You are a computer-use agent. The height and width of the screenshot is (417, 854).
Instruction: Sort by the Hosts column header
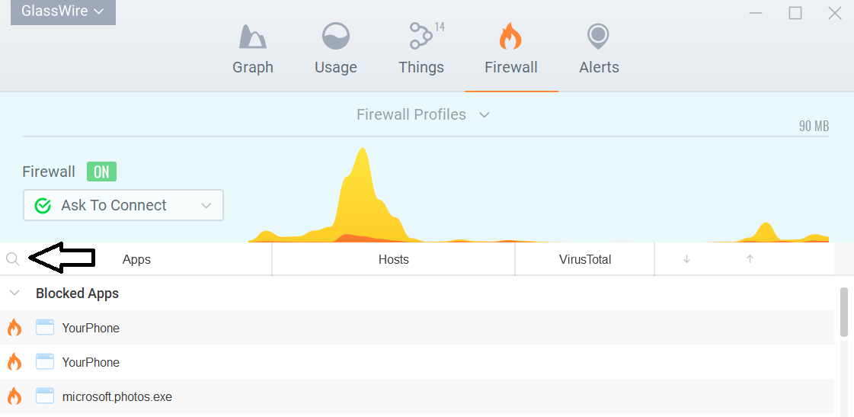coord(393,259)
